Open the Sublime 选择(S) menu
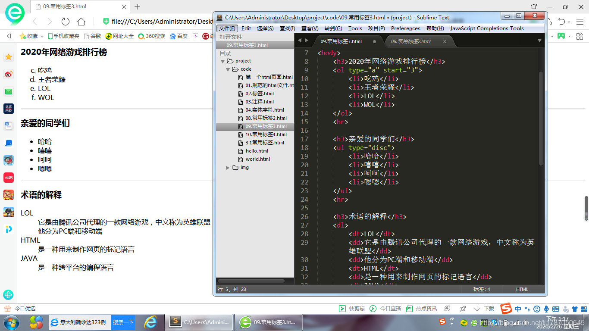 (x=265, y=28)
